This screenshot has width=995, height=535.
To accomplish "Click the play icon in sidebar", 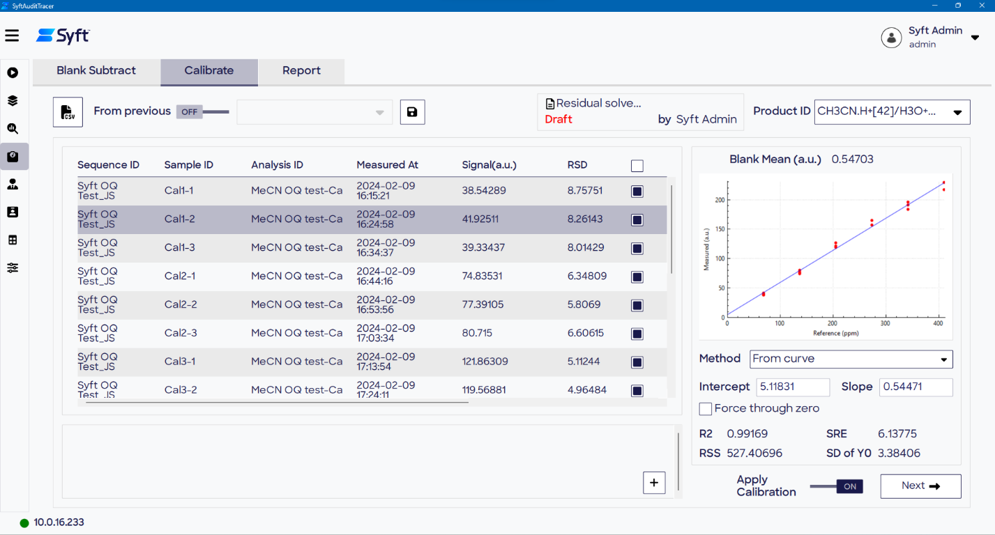I will [x=13, y=72].
